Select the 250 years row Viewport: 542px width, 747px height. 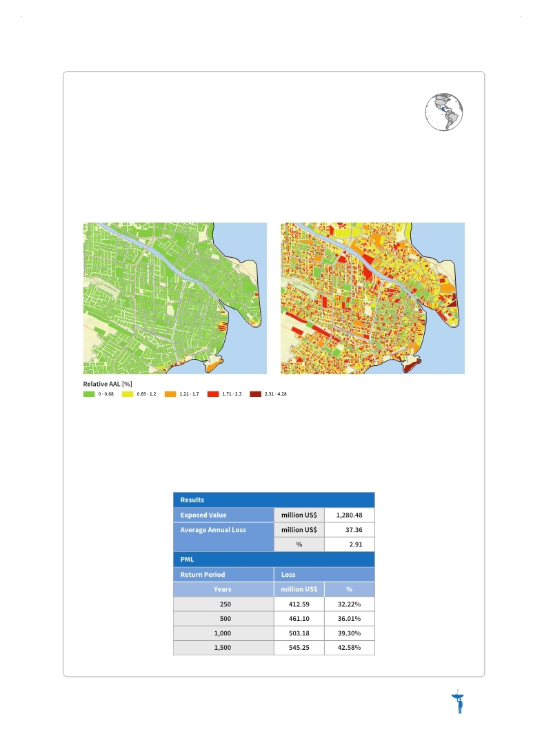[x=274, y=604]
